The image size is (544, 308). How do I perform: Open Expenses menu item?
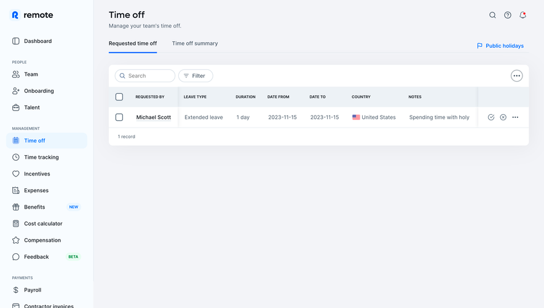pos(47,190)
